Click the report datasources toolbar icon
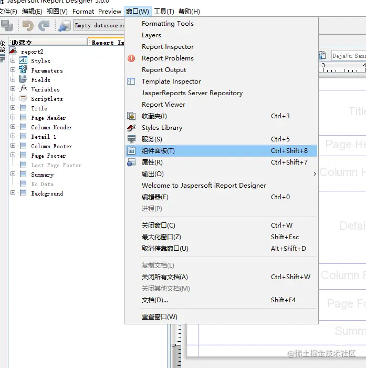The image size is (366, 368). (65, 26)
